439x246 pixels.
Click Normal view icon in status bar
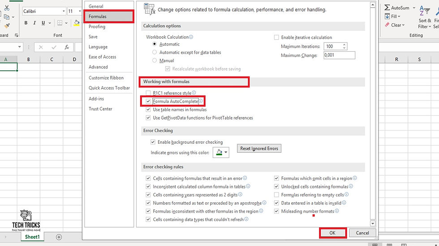pos(374,245)
